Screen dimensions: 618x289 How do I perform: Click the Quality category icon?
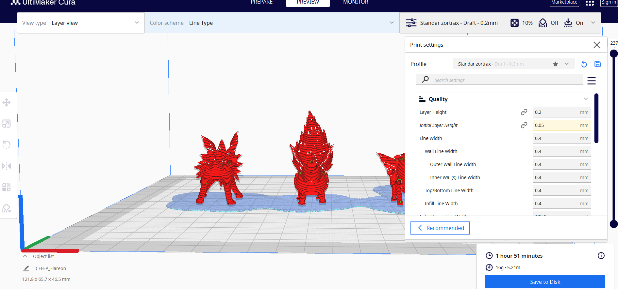[x=422, y=99]
